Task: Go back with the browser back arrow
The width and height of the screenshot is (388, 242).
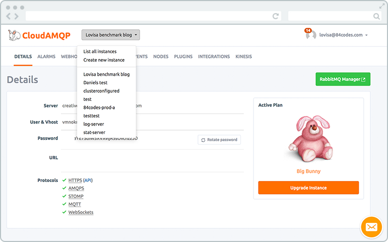Action: (x=9, y=16)
